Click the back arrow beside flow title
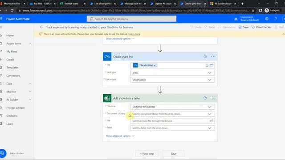285x160 pixels. click(41, 27)
